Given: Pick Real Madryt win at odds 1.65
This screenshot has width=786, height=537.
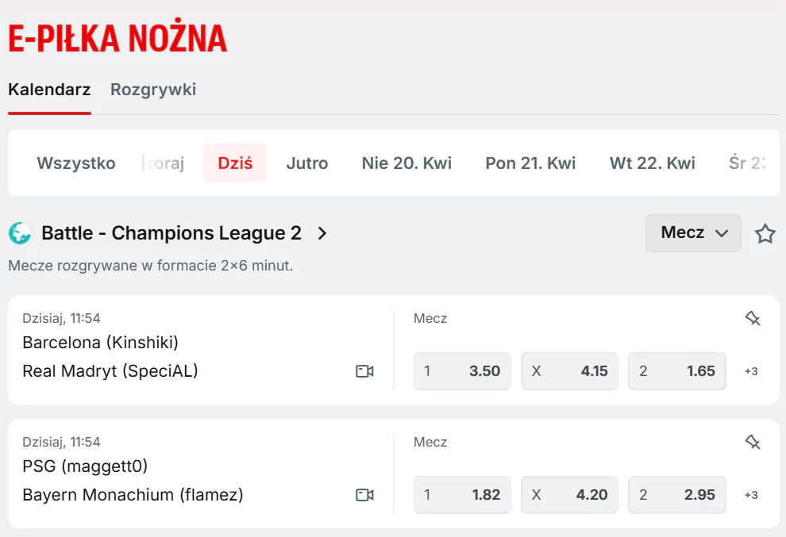Looking at the screenshot, I should 676,371.
